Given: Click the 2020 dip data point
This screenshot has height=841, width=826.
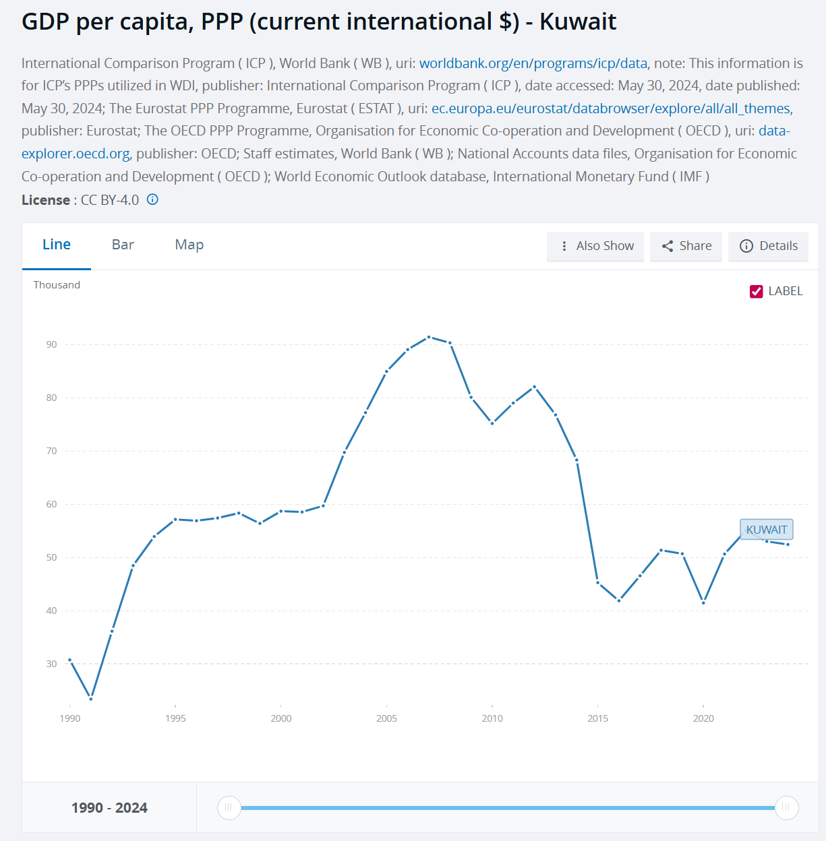Looking at the screenshot, I should click(703, 602).
